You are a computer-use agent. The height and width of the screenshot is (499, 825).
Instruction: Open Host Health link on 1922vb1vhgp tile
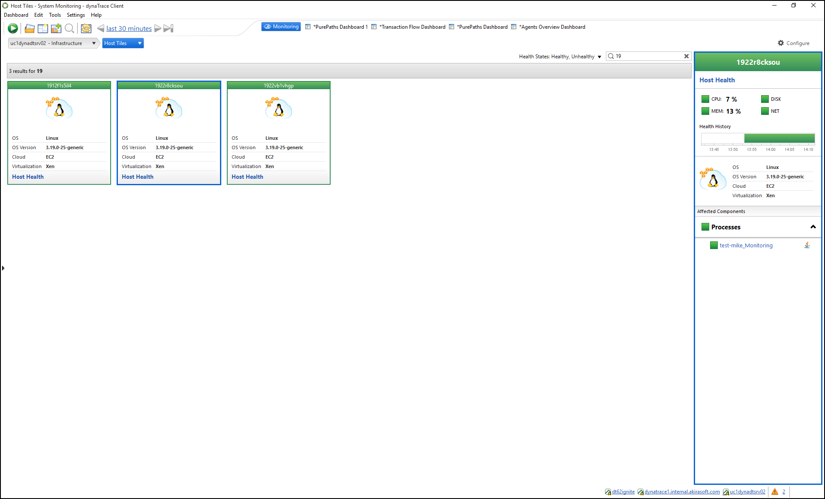(x=247, y=177)
